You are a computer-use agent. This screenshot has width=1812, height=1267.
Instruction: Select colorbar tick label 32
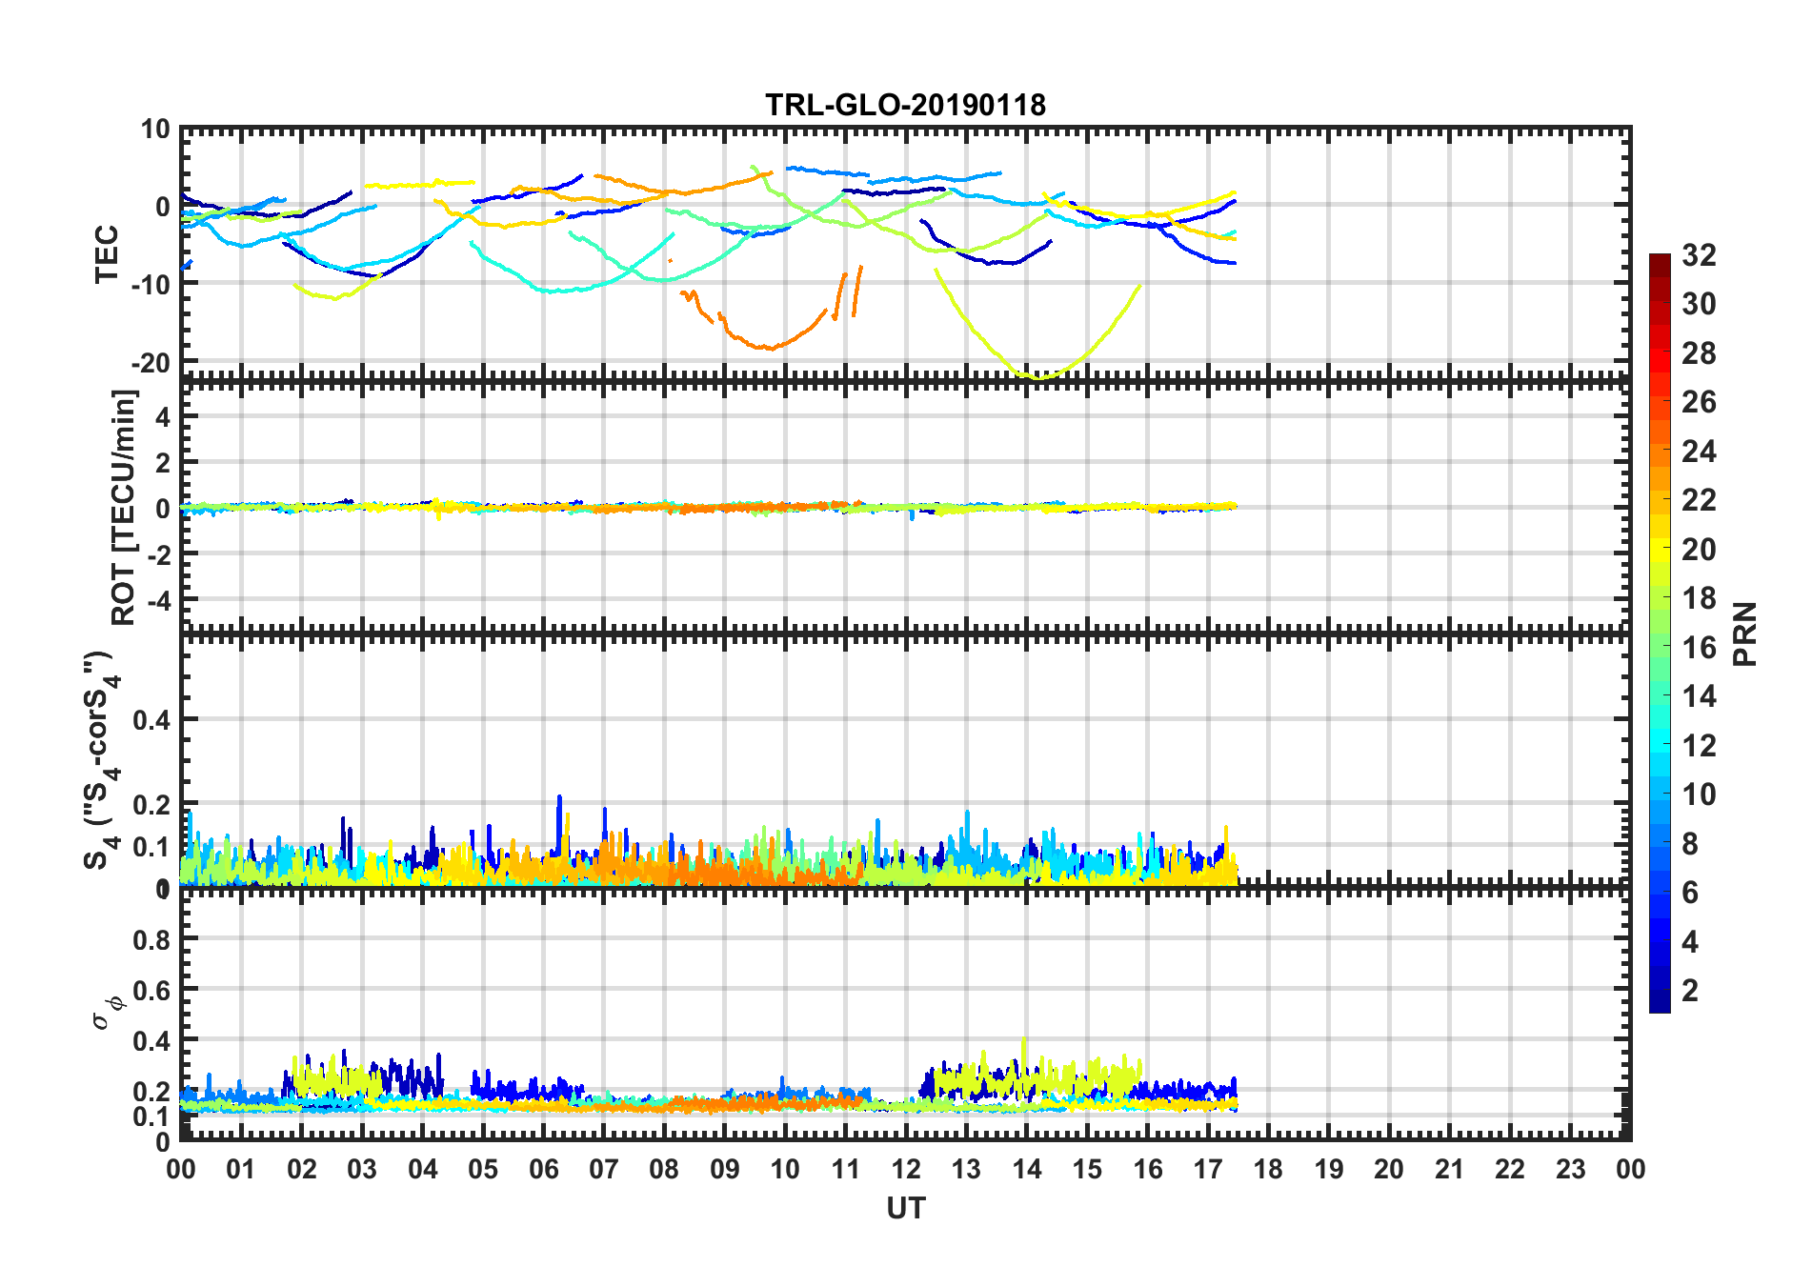point(1699,254)
